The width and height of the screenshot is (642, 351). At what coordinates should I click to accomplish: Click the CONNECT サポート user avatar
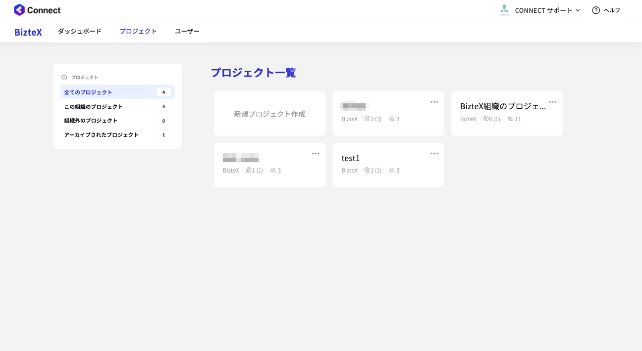pyautogui.click(x=504, y=10)
